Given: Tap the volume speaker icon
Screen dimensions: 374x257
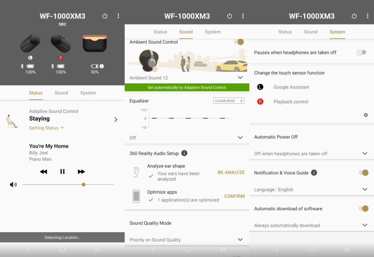Looking at the screenshot, I should tap(13, 184).
